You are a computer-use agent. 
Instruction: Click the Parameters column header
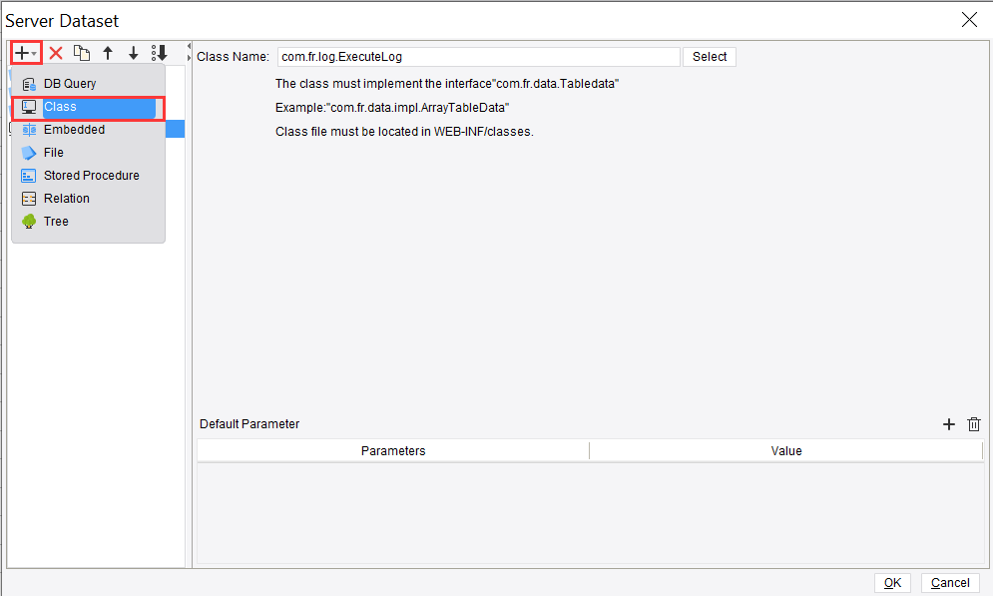click(x=393, y=451)
